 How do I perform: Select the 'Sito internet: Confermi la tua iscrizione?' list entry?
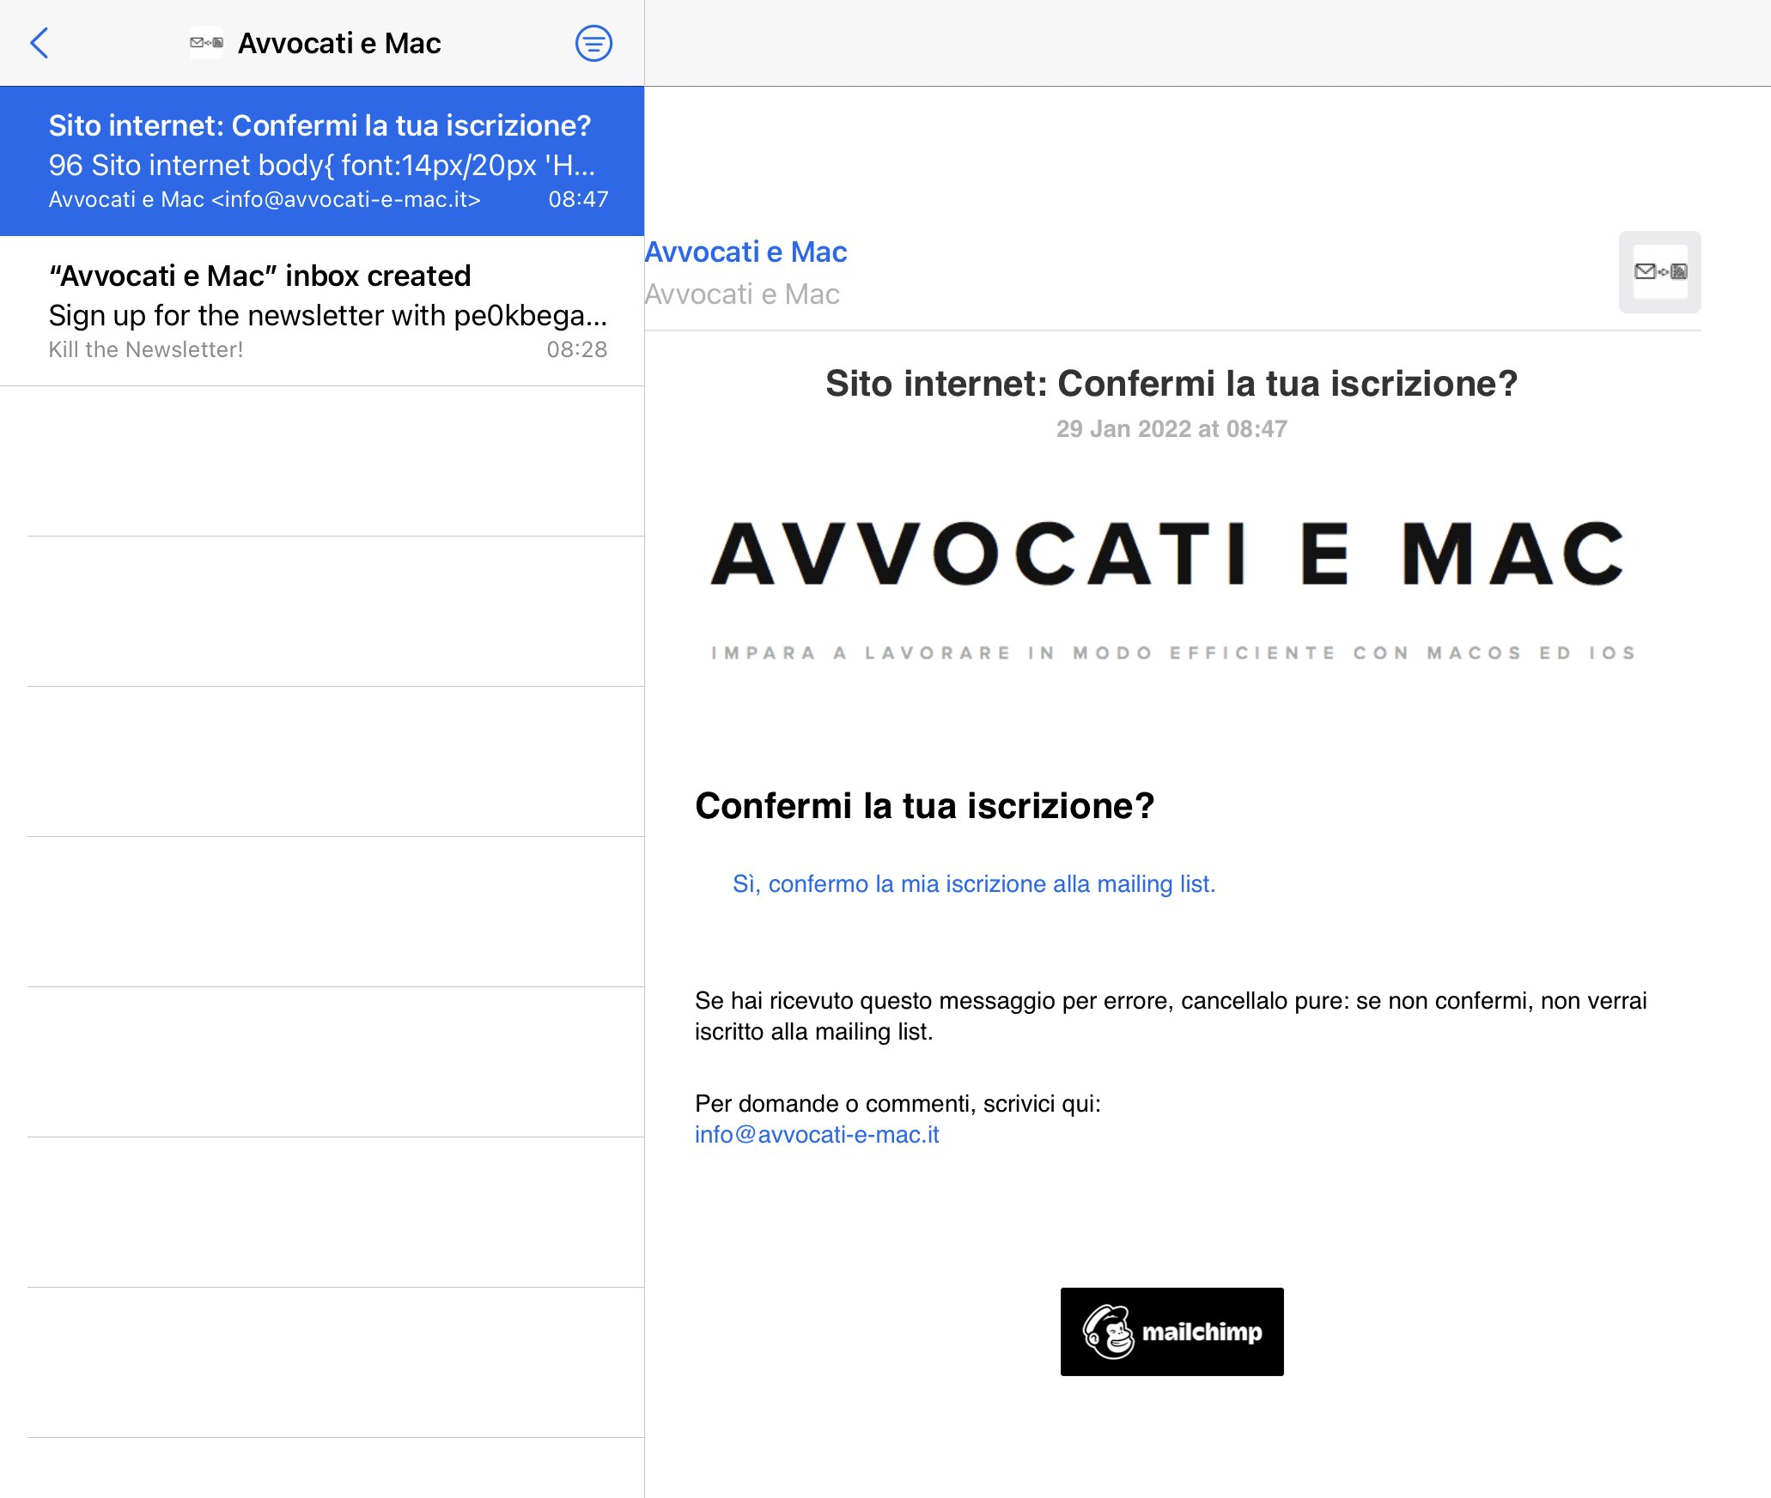(322, 161)
